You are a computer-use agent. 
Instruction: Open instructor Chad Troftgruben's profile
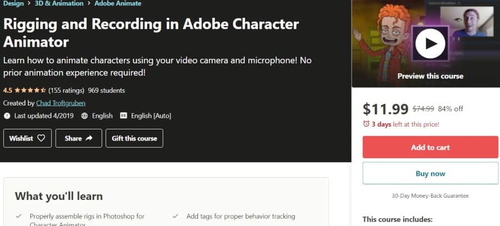point(61,103)
